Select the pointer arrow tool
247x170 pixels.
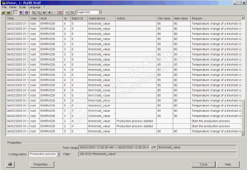16,13
